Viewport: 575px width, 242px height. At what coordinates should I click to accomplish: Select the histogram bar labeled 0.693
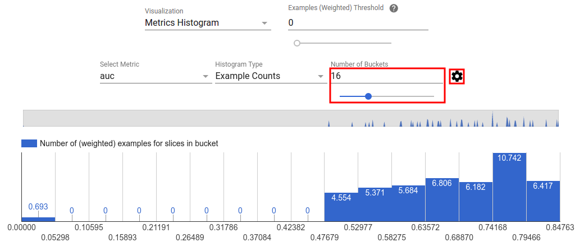38,219
